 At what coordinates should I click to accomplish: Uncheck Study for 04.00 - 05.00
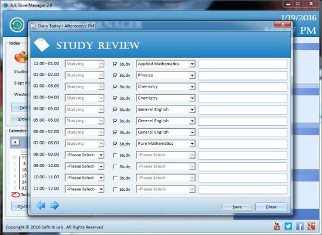click(115, 110)
